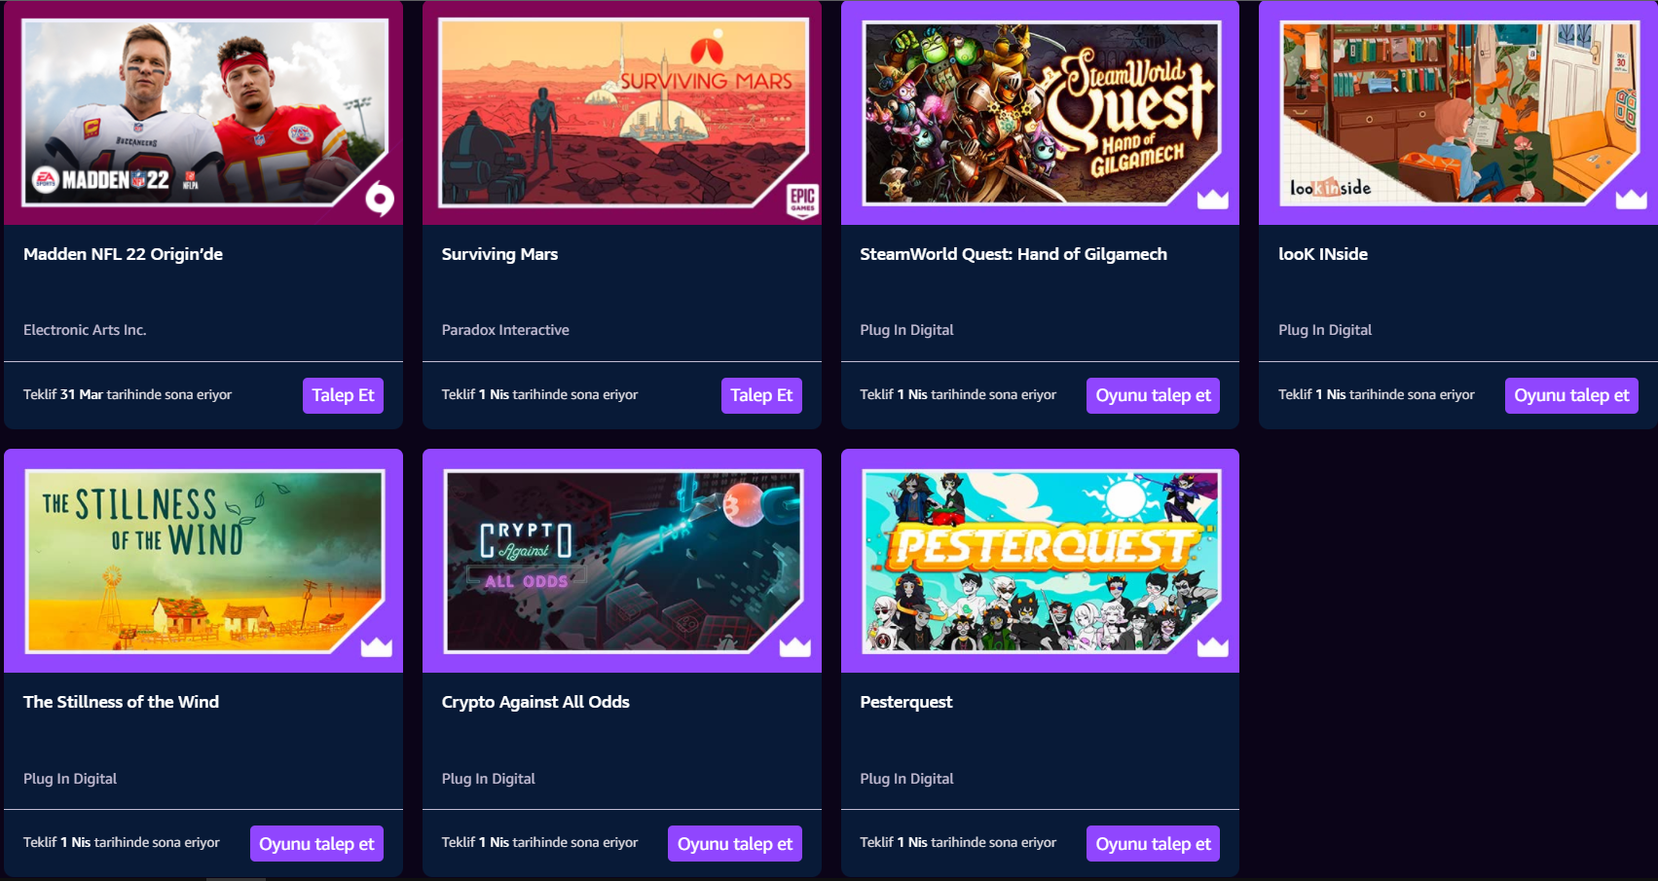Click the crown icon on the looK INside card
The height and width of the screenshot is (881, 1658).
tap(1631, 200)
